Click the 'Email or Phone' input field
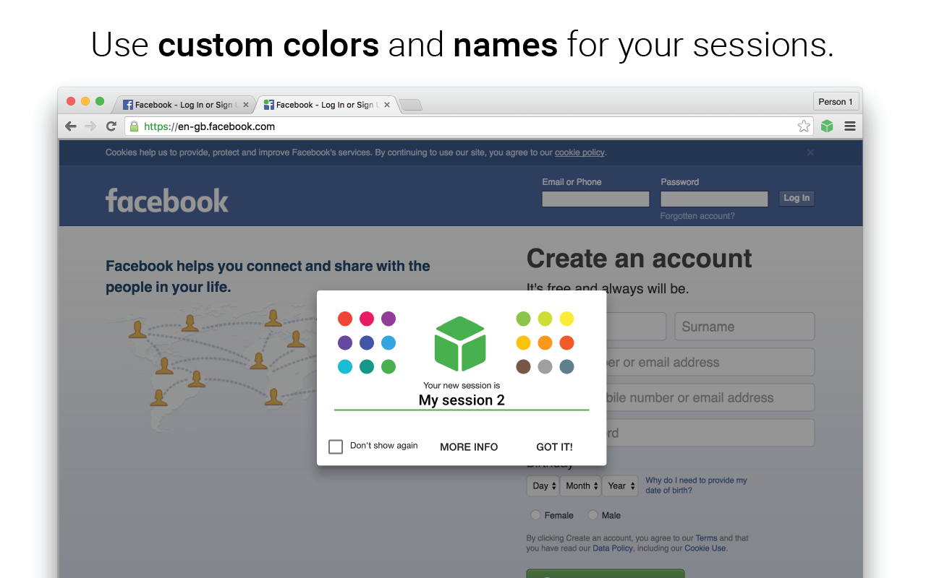This screenshot has height=578, width=926. click(x=595, y=199)
